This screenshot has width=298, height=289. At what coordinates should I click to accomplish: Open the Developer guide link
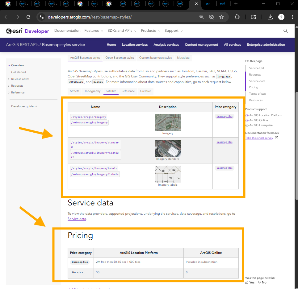(x=24, y=106)
